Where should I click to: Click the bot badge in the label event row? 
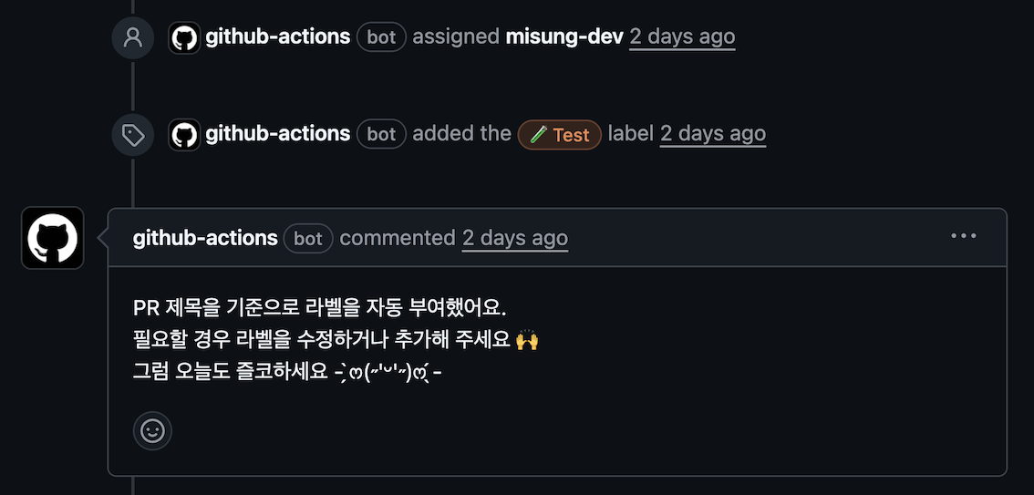[381, 135]
